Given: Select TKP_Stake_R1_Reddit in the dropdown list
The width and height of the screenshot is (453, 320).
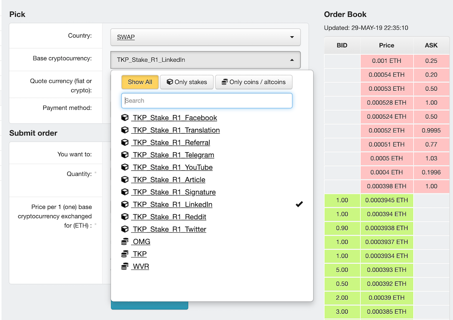Looking at the screenshot, I should tap(169, 217).
